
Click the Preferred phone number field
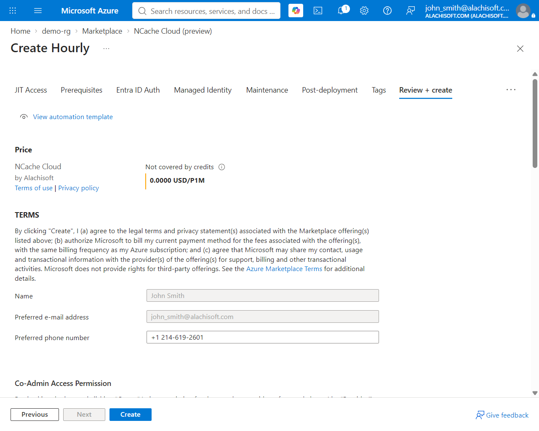point(263,337)
